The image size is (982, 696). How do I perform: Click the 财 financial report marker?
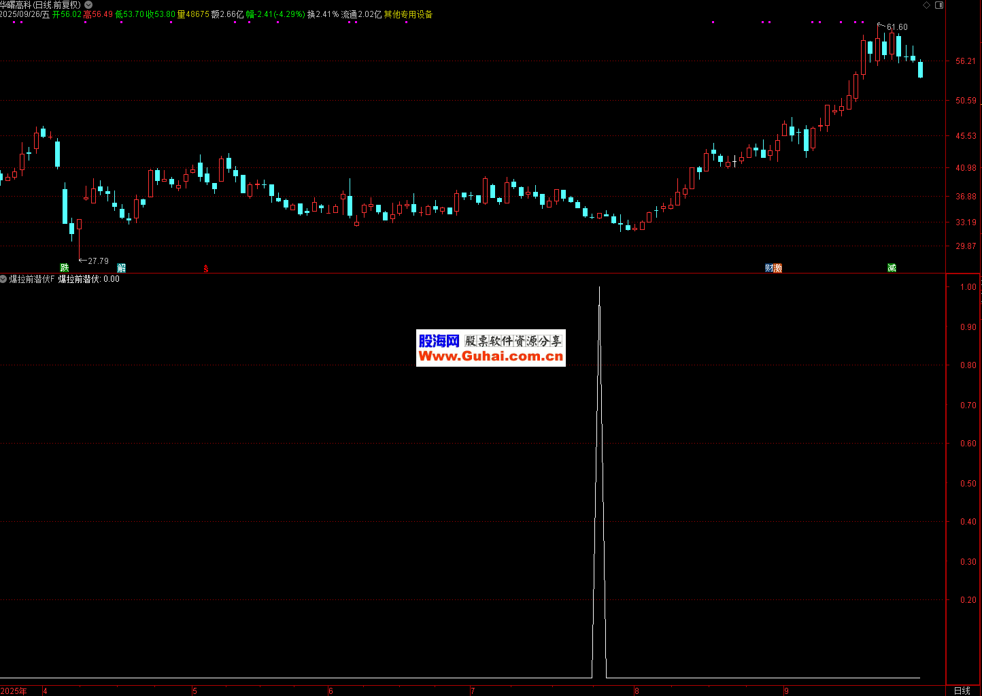(769, 268)
